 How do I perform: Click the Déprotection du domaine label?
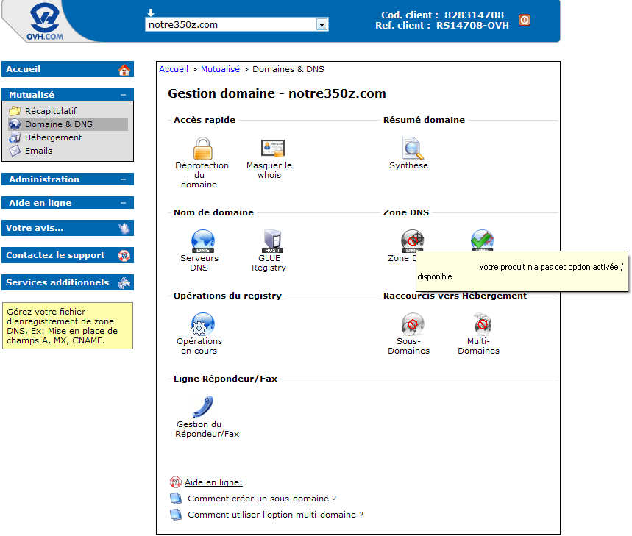(202, 175)
